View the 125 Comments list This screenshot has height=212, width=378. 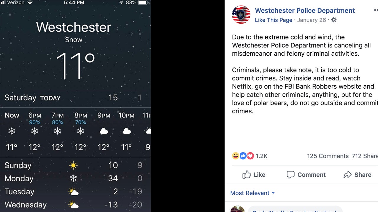point(328,156)
